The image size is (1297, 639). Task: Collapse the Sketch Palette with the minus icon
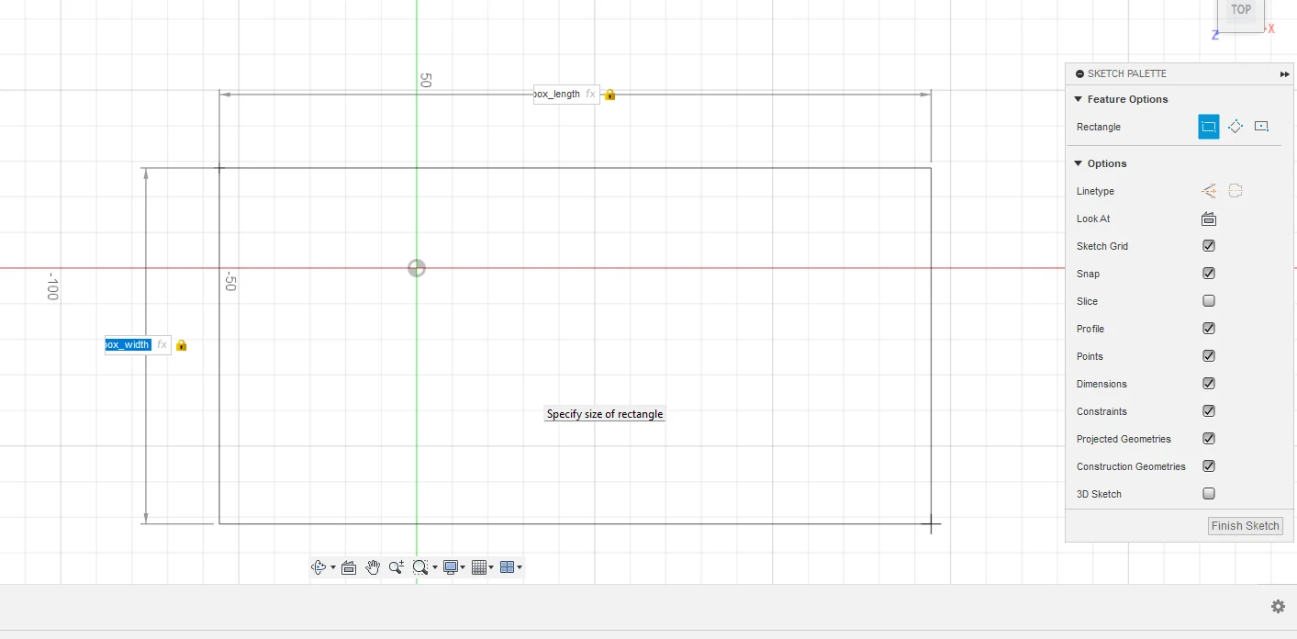click(1079, 73)
